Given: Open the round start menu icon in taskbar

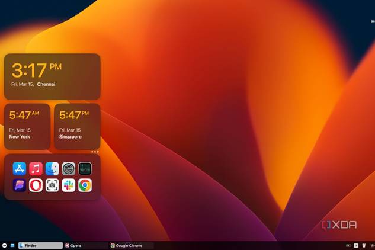Looking at the screenshot, I should click(x=4, y=245).
